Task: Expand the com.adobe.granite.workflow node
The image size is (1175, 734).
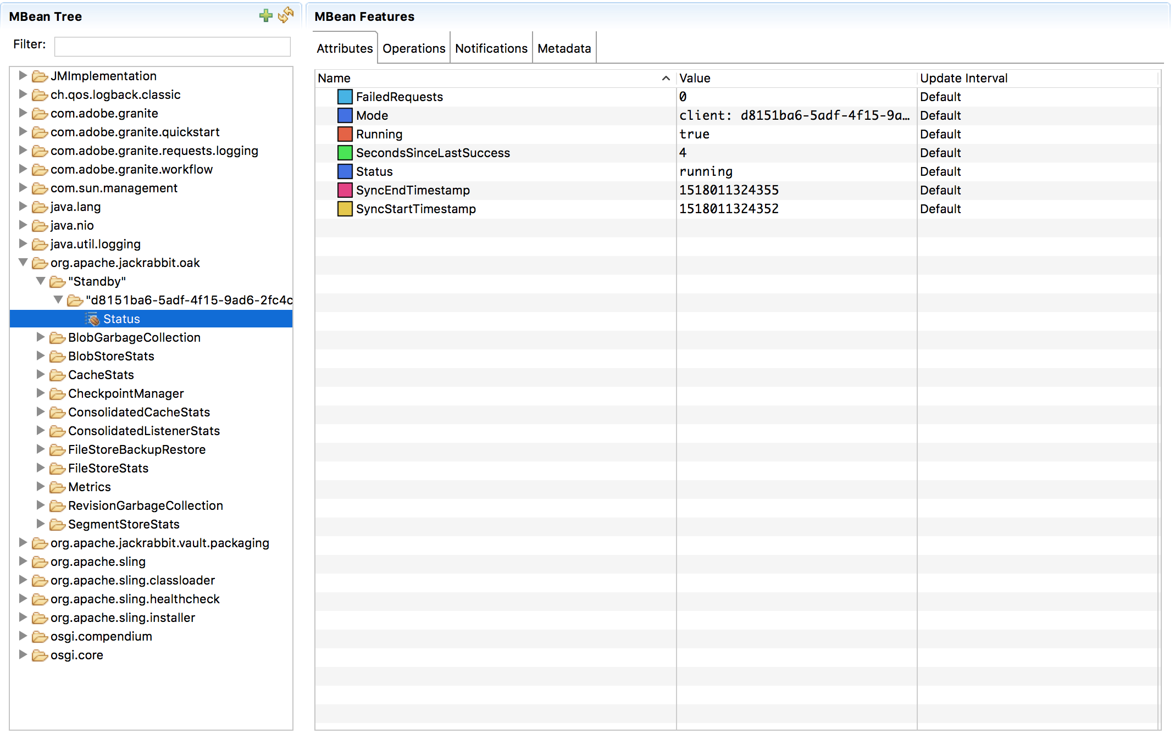Action: pos(23,169)
